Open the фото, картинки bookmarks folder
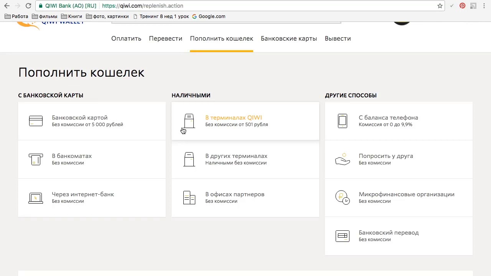This screenshot has height=276, width=491. [107, 16]
